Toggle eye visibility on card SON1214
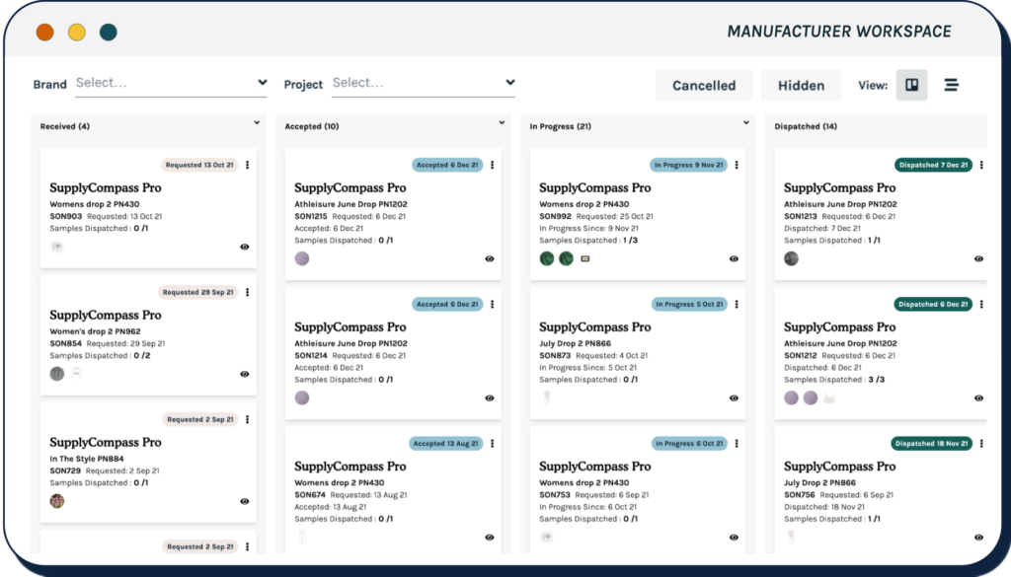 coord(490,397)
